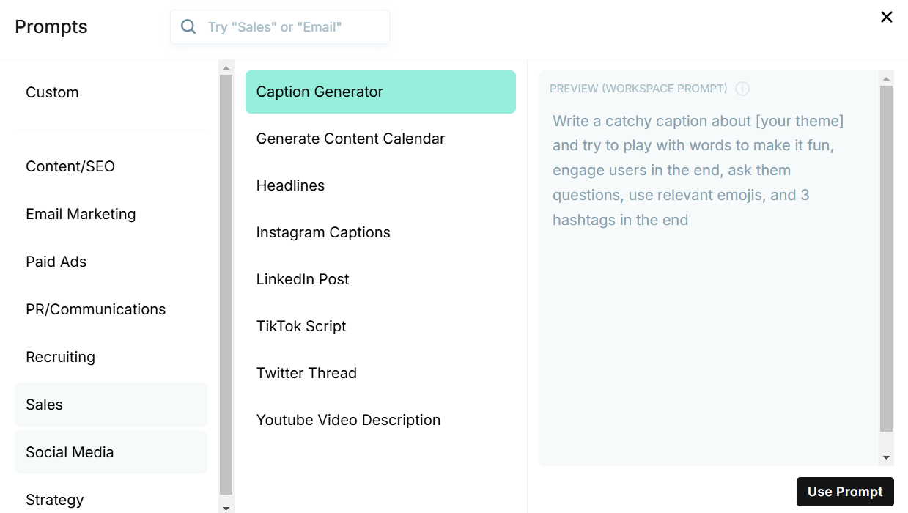Screen dimensions: 908x513
Task: Choose the Recruiting category
Action: [x=61, y=357]
